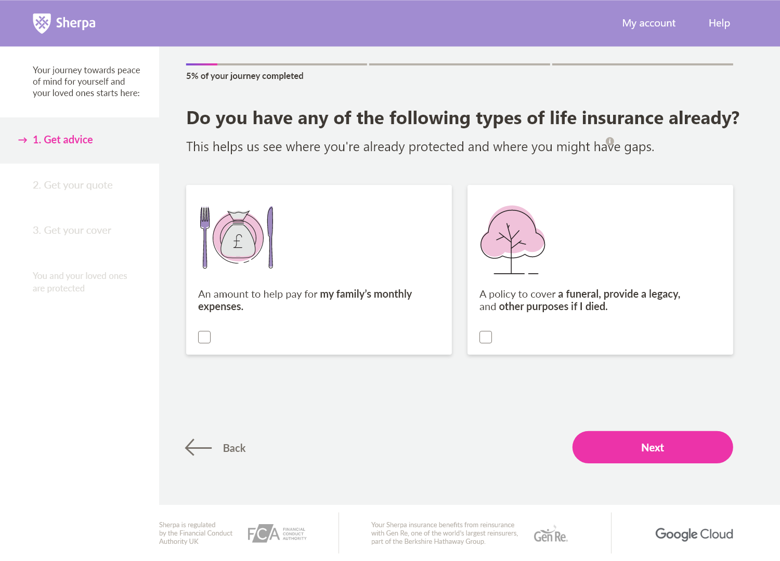
Task: Click the Sherpa shield logo icon
Action: tap(42, 23)
